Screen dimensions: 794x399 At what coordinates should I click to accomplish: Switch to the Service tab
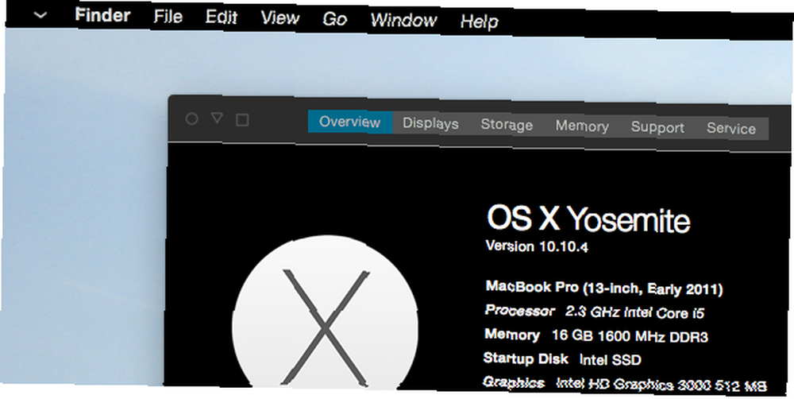click(731, 129)
